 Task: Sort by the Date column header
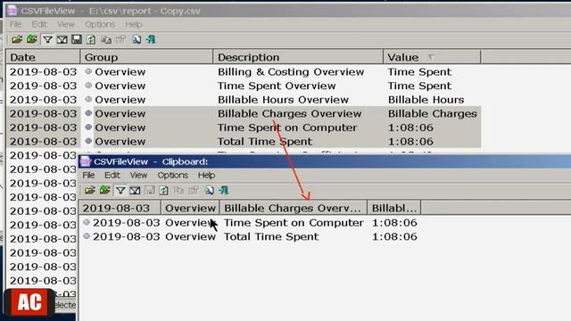coord(43,57)
